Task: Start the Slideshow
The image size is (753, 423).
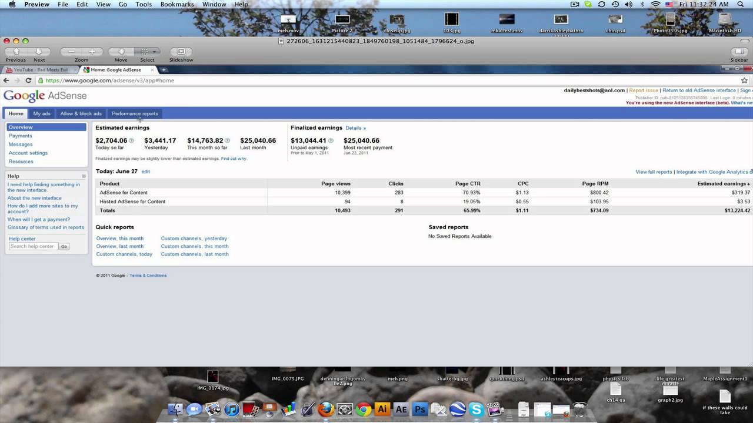Action: pos(181,52)
